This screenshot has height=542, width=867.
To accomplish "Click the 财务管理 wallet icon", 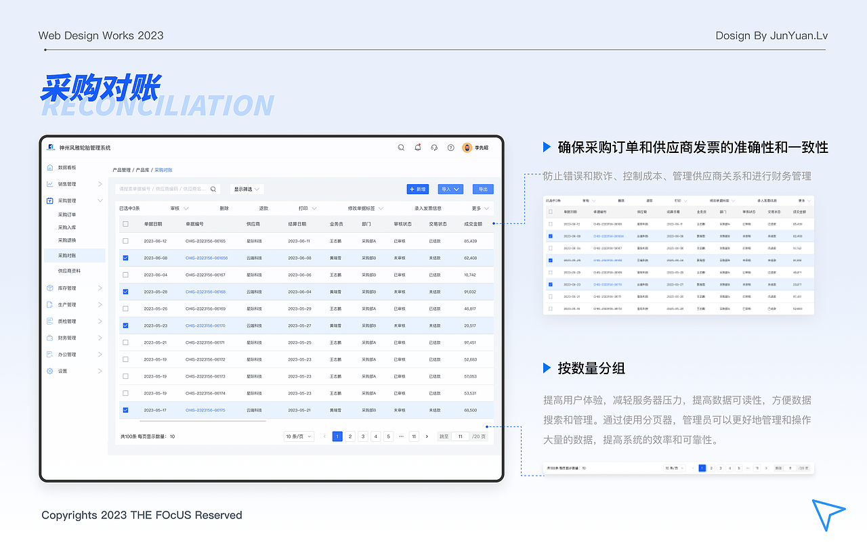I will pyautogui.click(x=49, y=338).
